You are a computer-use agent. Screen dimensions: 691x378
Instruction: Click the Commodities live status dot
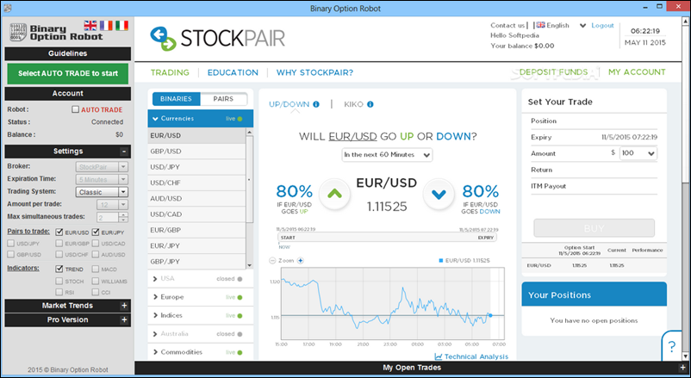tap(240, 352)
